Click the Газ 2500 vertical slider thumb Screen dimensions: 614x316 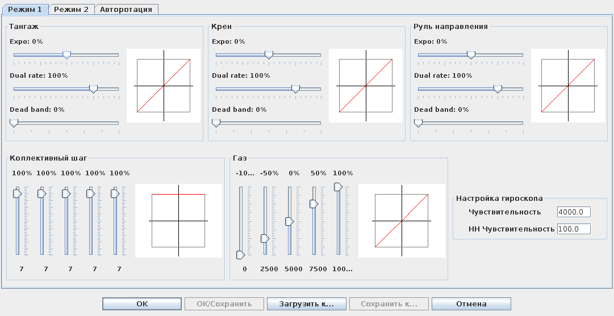[x=265, y=238]
